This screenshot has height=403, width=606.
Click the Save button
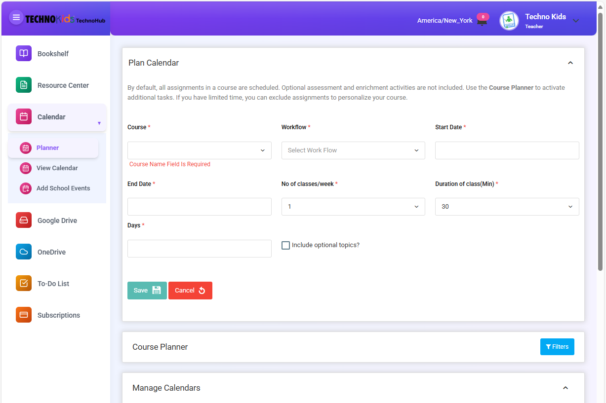[x=147, y=291]
